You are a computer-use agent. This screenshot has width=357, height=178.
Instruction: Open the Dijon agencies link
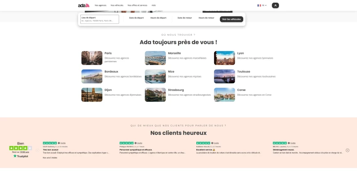click(x=108, y=90)
